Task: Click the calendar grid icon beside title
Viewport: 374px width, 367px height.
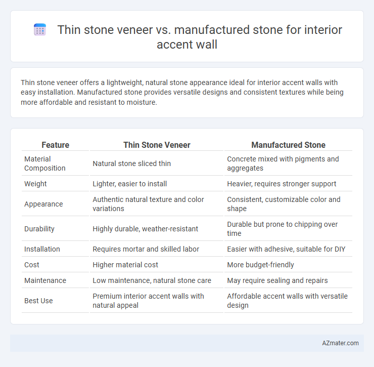Action: click(40, 30)
